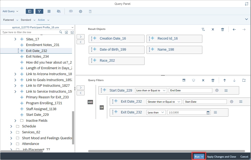
Task: Collapse the options bar chevron at right
Action: pos(246,19)
